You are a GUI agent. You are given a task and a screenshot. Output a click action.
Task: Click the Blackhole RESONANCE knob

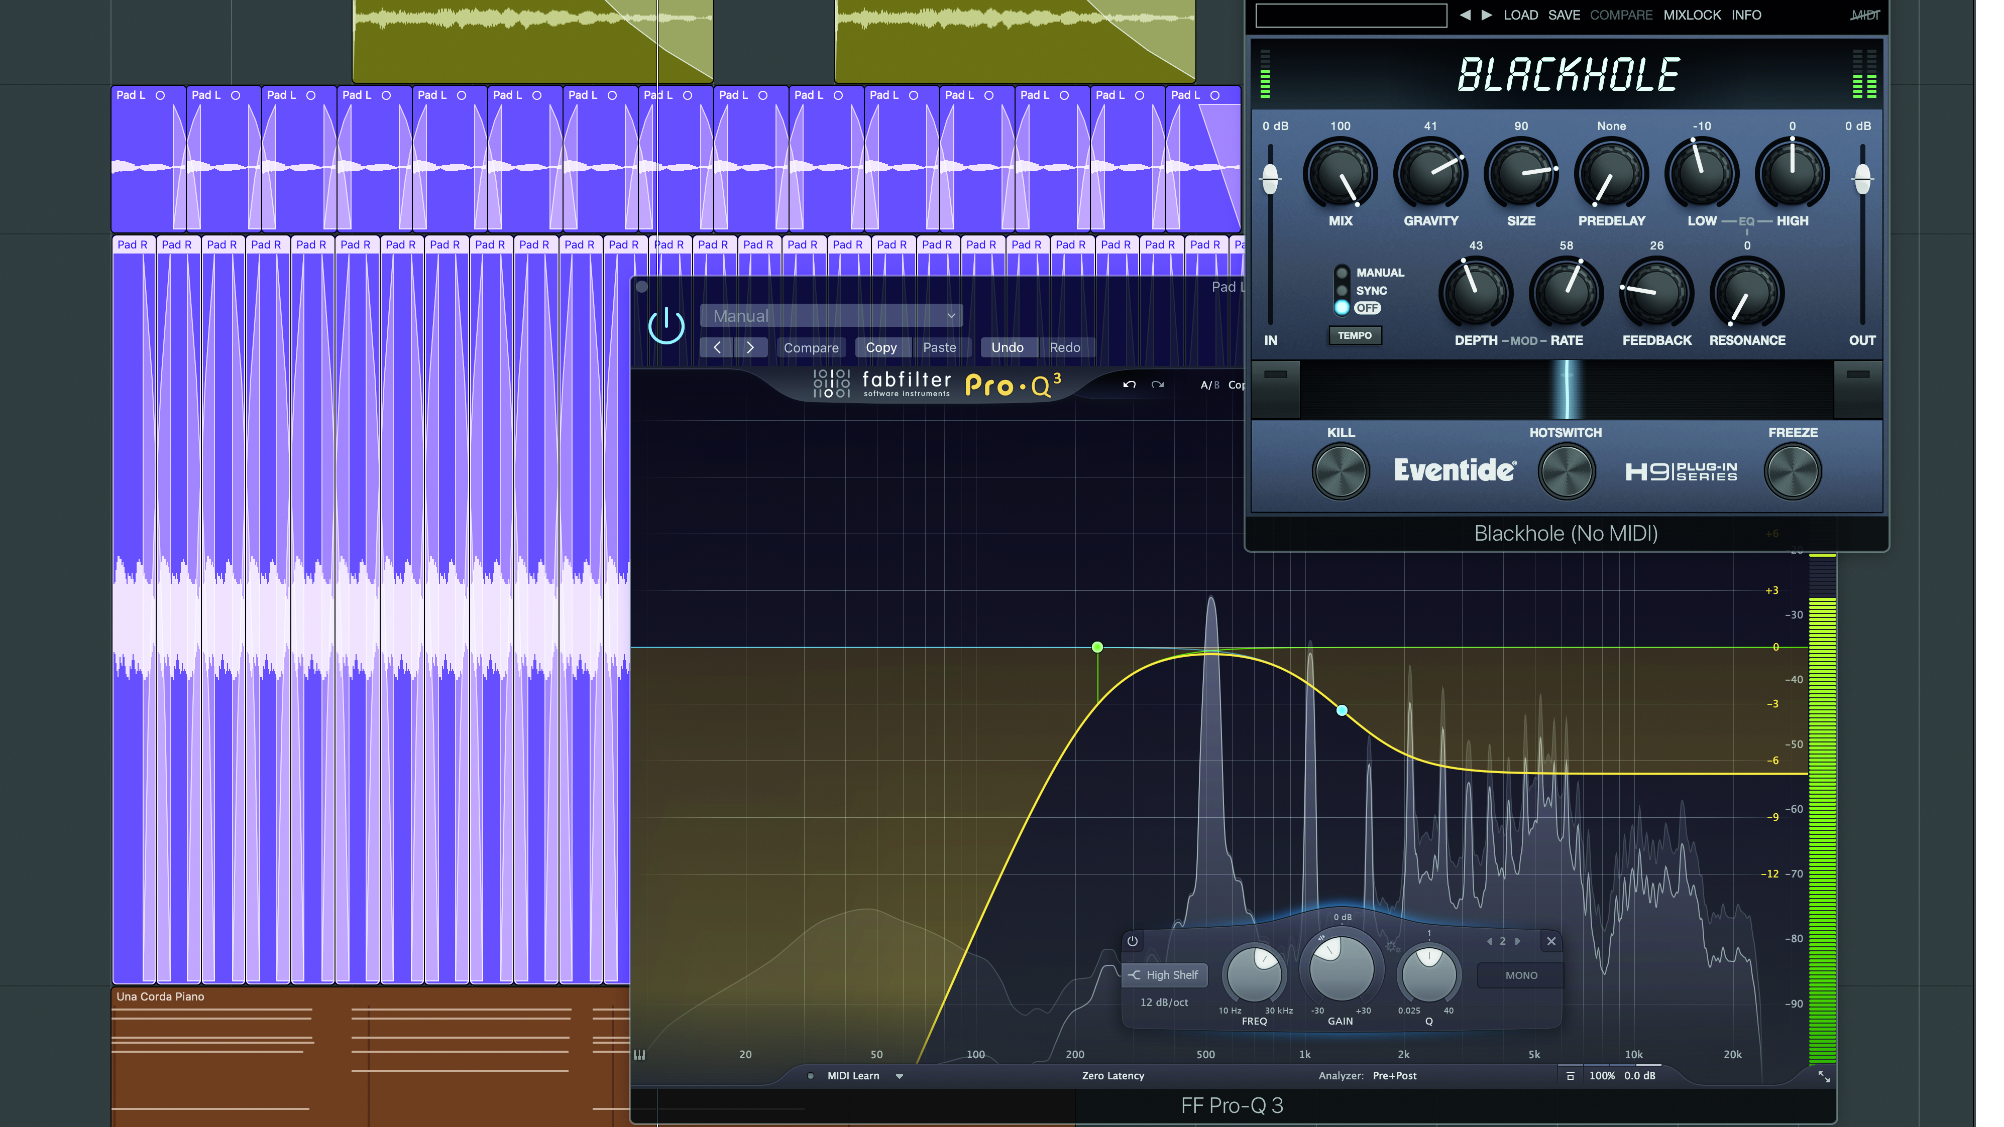tap(1746, 293)
